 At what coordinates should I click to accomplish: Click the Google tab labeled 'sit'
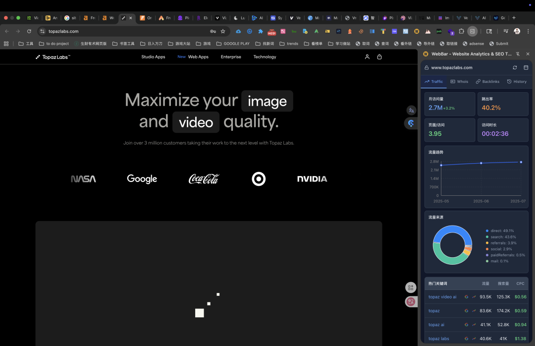tap(70, 18)
